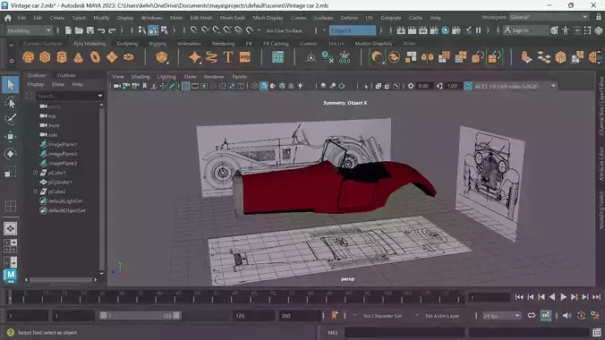
Task: Go to Maya home screen icon
Action: (x=8, y=18)
